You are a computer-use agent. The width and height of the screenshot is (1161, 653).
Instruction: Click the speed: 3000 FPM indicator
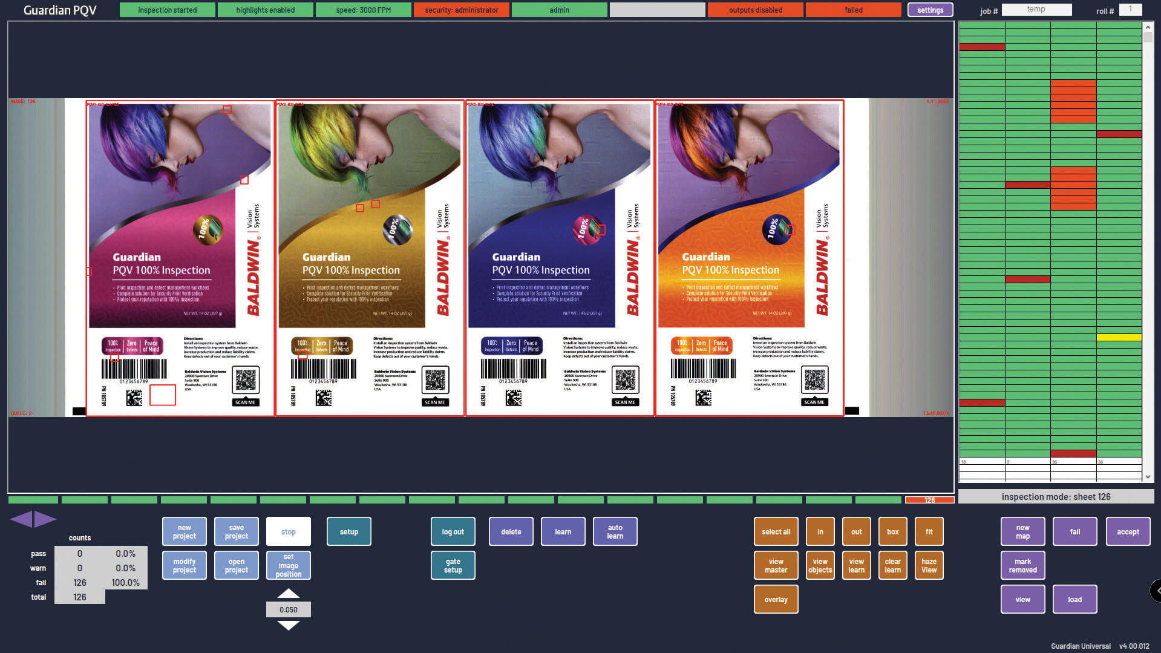click(x=364, y=10)
